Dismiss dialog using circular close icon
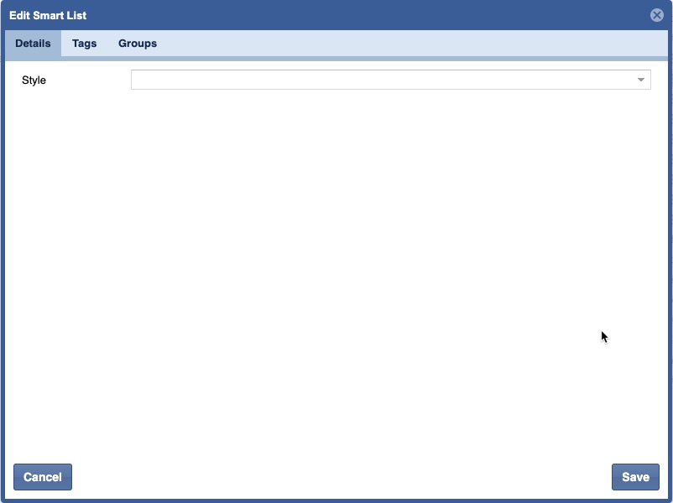The width and height of the screenshot is (673, 503). coord(657,15)
